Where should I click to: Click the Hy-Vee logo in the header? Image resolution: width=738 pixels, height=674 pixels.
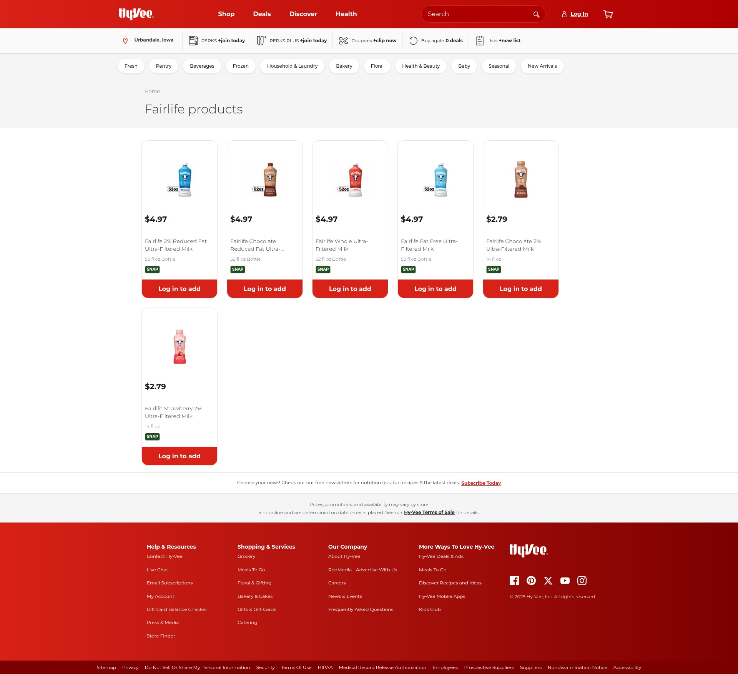coord(136,14)
